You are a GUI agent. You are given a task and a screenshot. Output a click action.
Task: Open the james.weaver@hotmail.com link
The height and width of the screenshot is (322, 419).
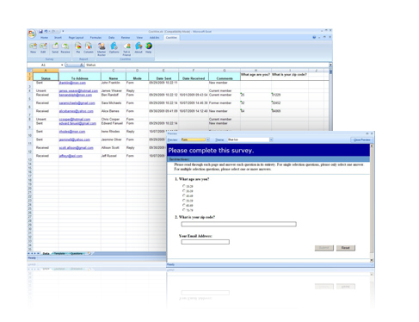click(x=78, y=90)
